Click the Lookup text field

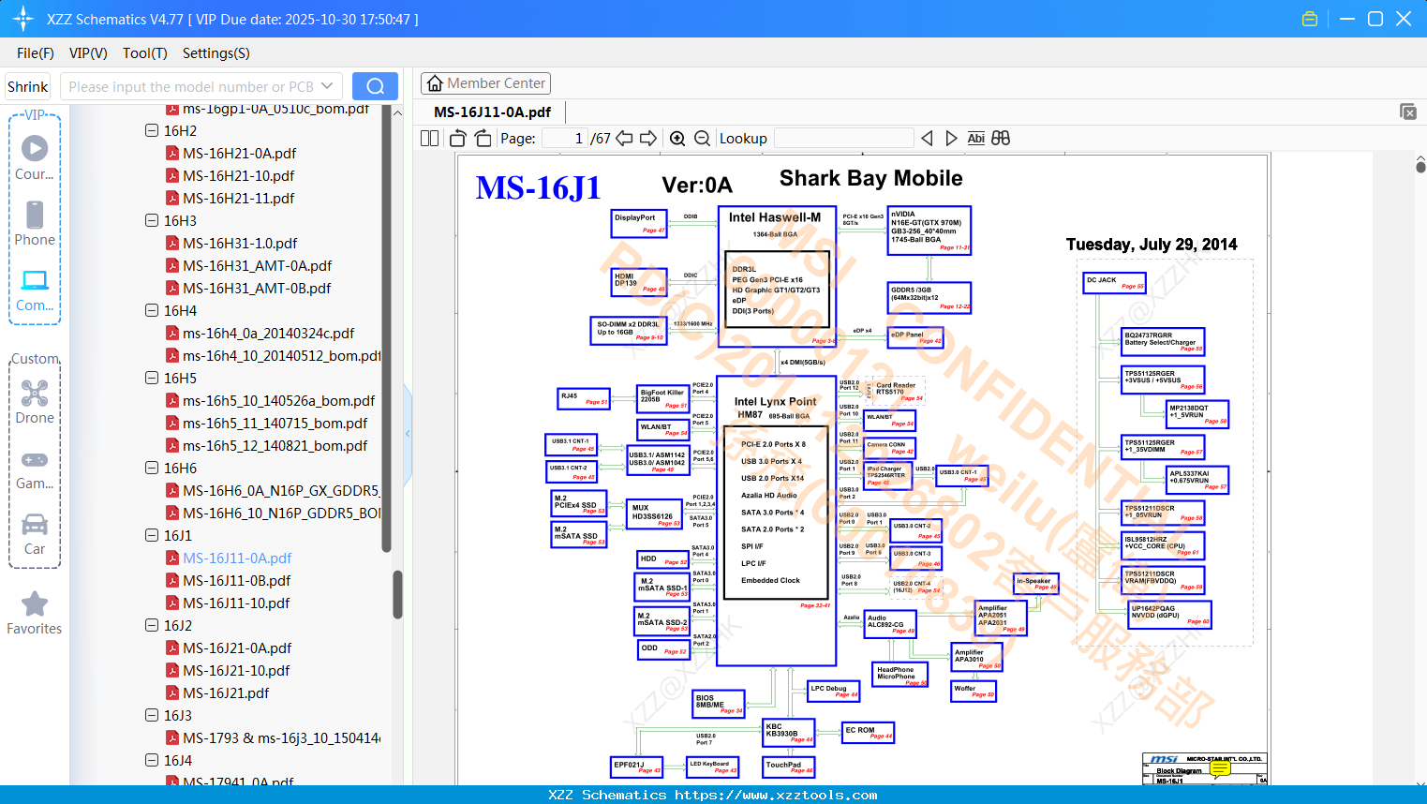click(843, 139)
